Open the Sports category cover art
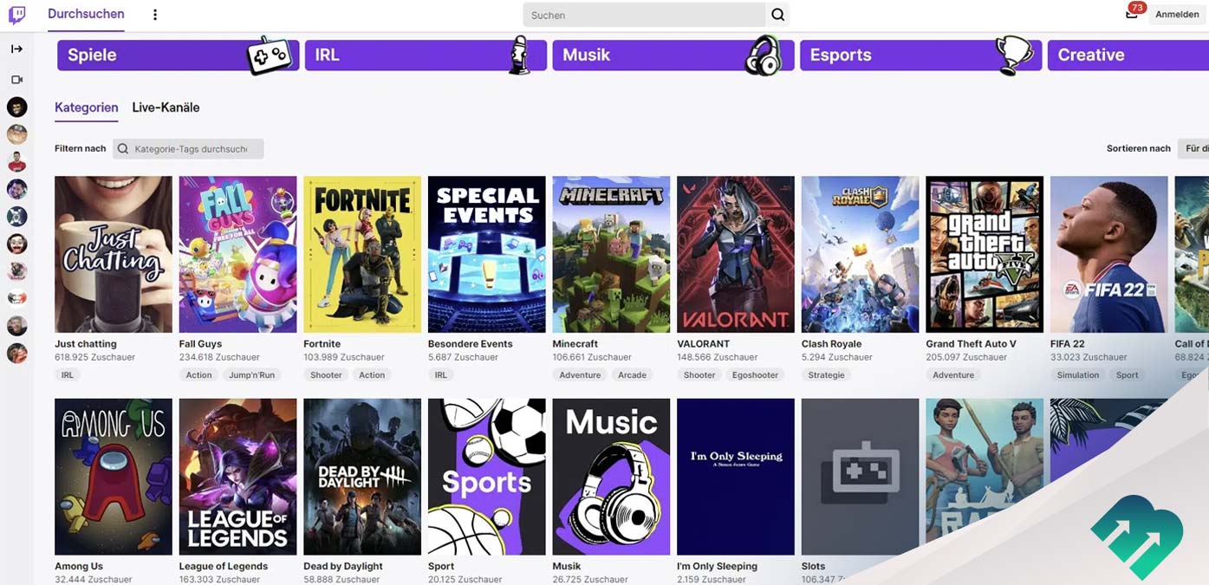 pos(487,477)
